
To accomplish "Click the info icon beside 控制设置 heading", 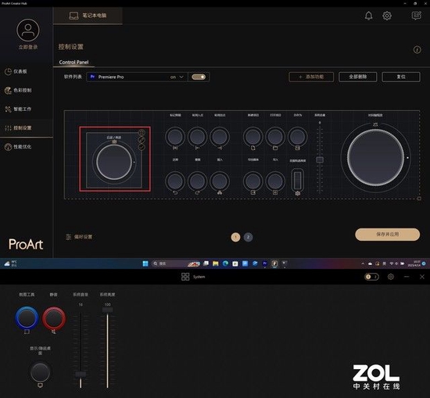I will tap(417, 49).
